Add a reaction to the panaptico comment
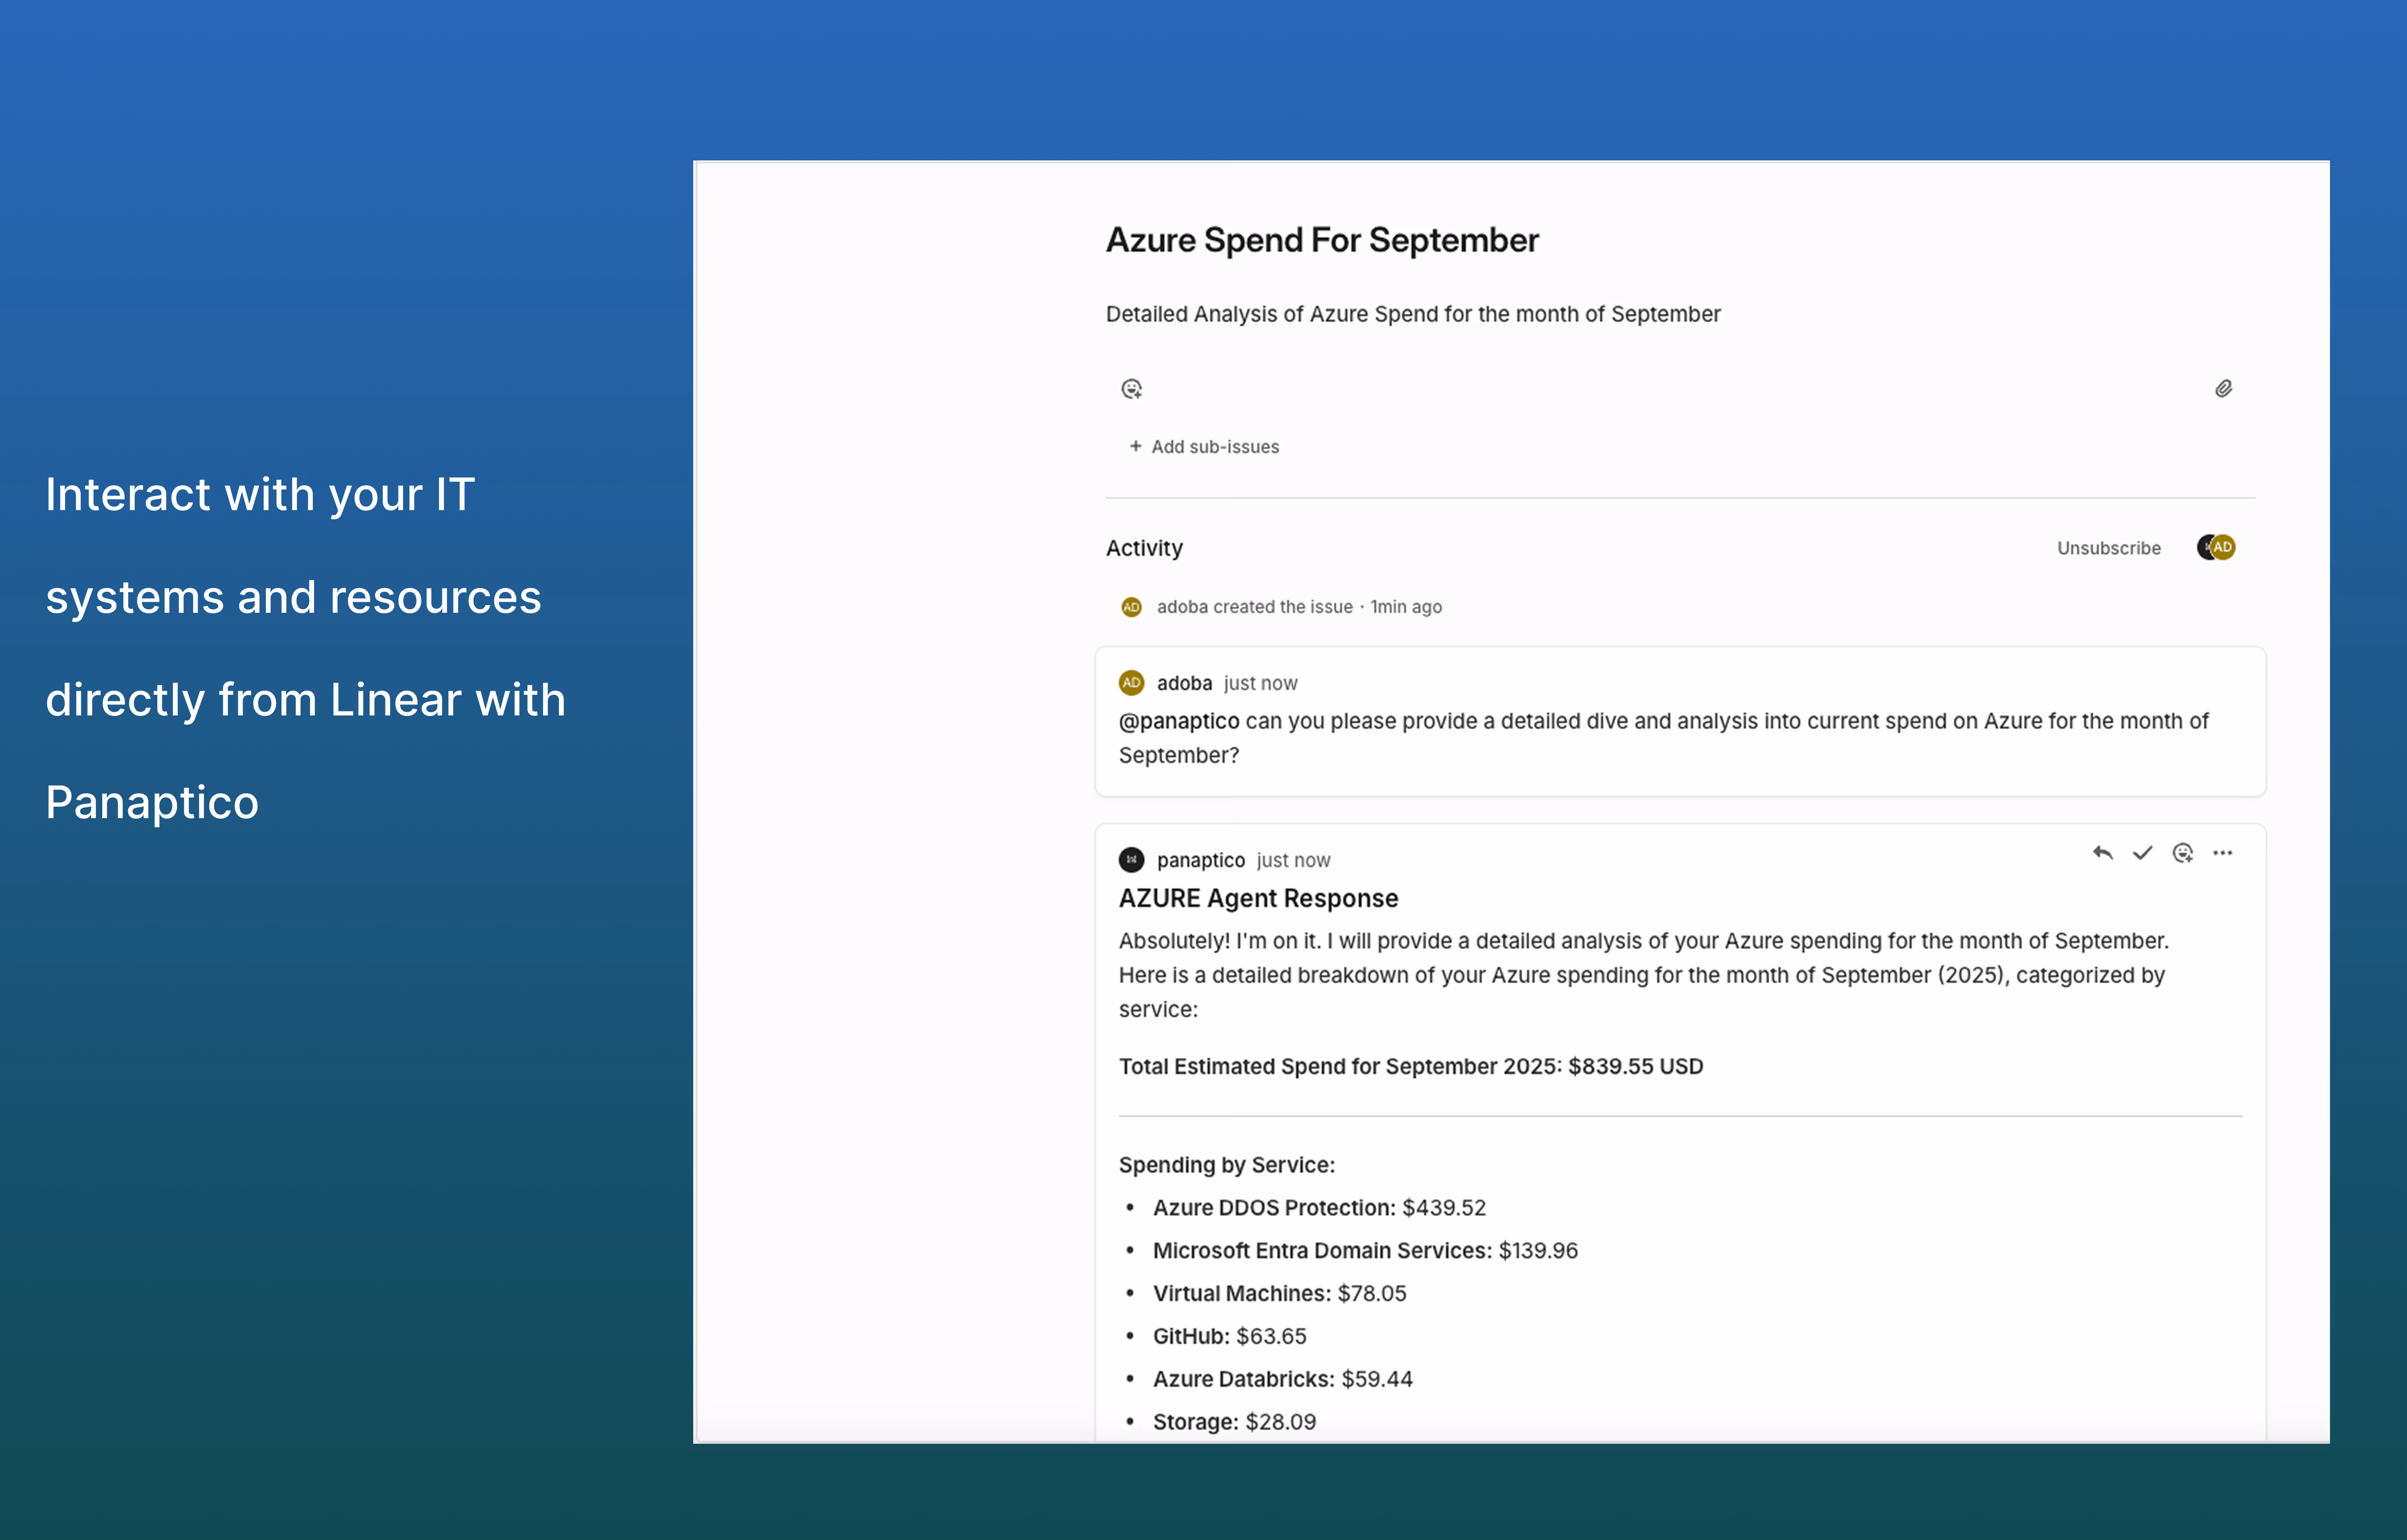This screenshot has height=1540, width=2407. [2182, 853]
